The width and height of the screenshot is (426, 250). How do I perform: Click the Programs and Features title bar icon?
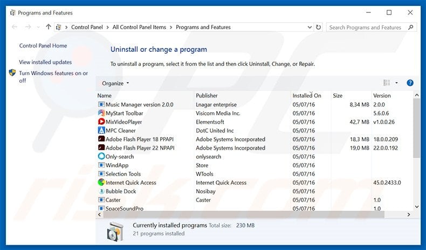pos(12,13)
